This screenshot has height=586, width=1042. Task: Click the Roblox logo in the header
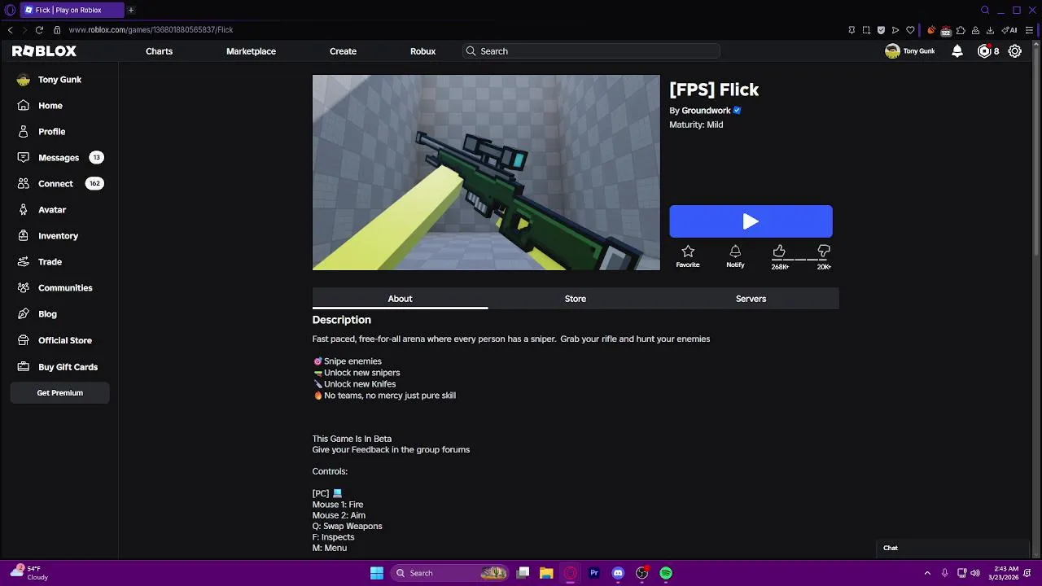pyautogui.click(x=44, y=51)
